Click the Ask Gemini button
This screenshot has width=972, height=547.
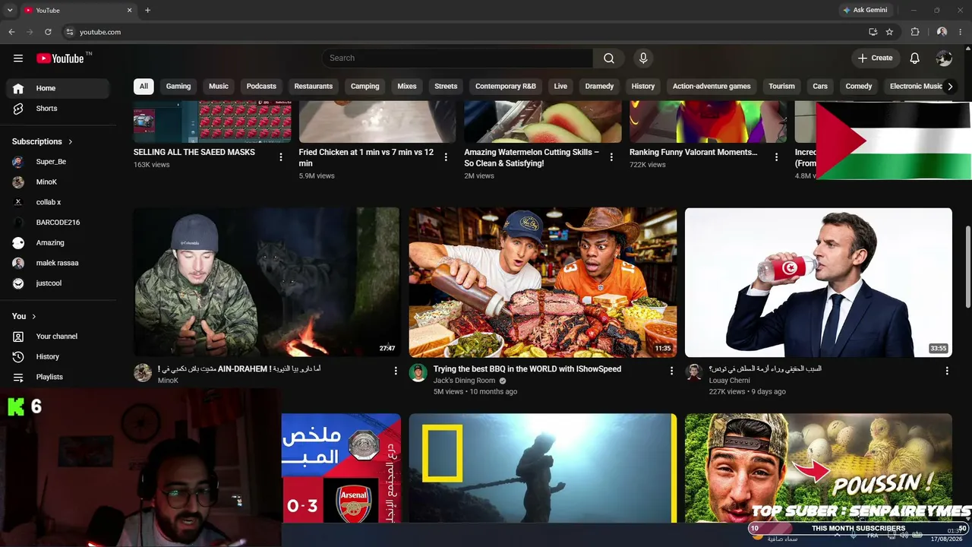point(865,11)
